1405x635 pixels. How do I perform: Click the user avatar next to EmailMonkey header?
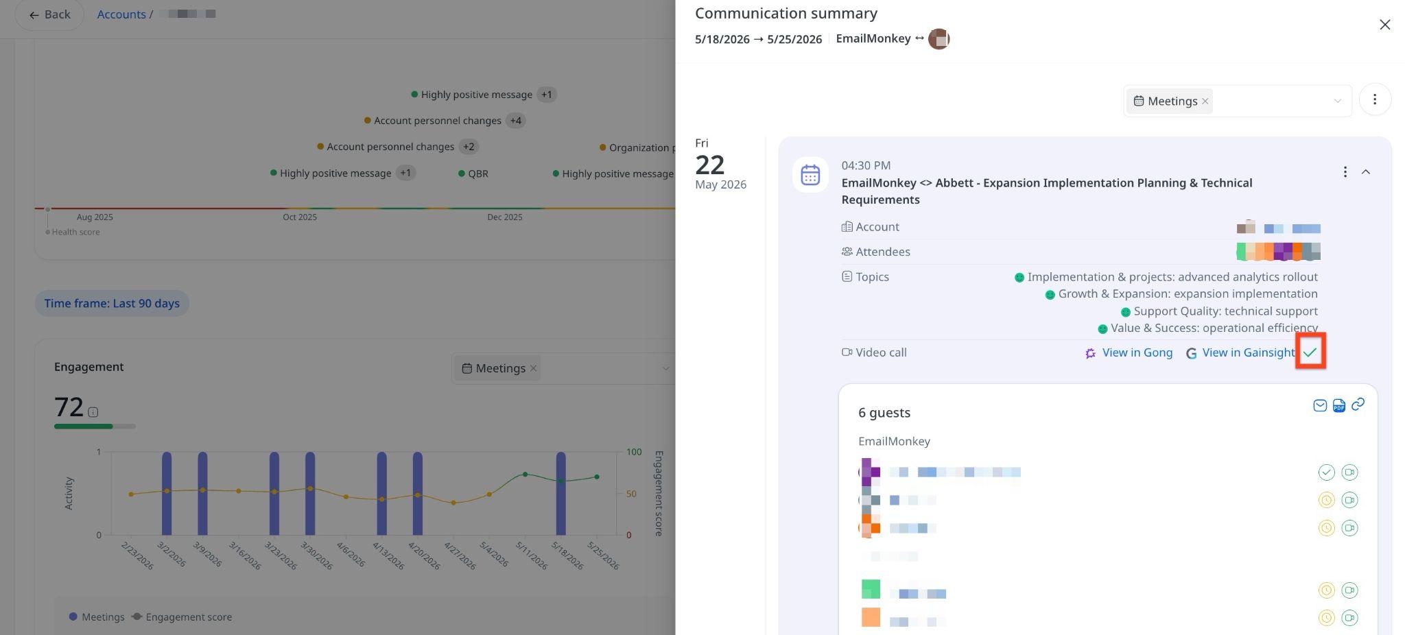(938, 39)
